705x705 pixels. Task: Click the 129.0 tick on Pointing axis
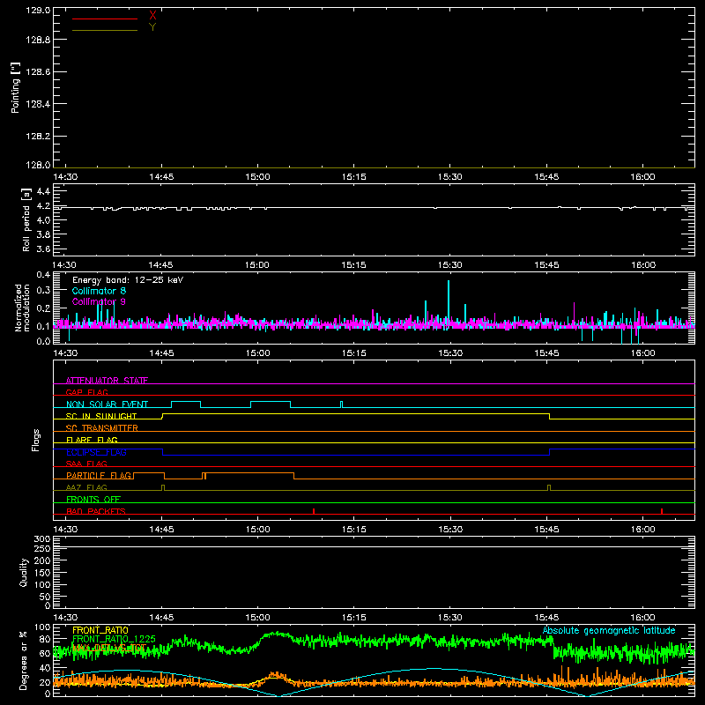coord(38,11)
